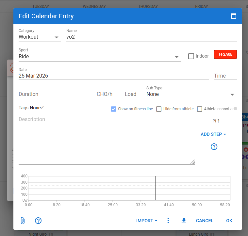Click the PI question mark help
The image size is (248, 236).
[218, 121]
